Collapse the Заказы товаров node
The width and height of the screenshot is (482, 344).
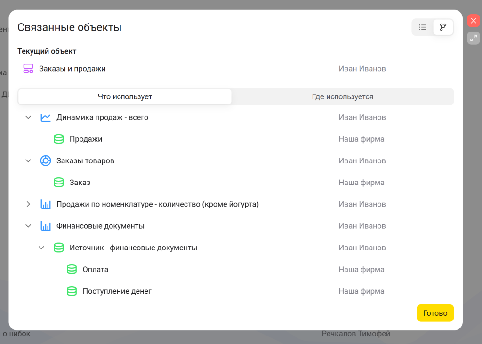[28, 161]
